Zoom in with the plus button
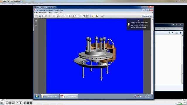 click(69, 16)
